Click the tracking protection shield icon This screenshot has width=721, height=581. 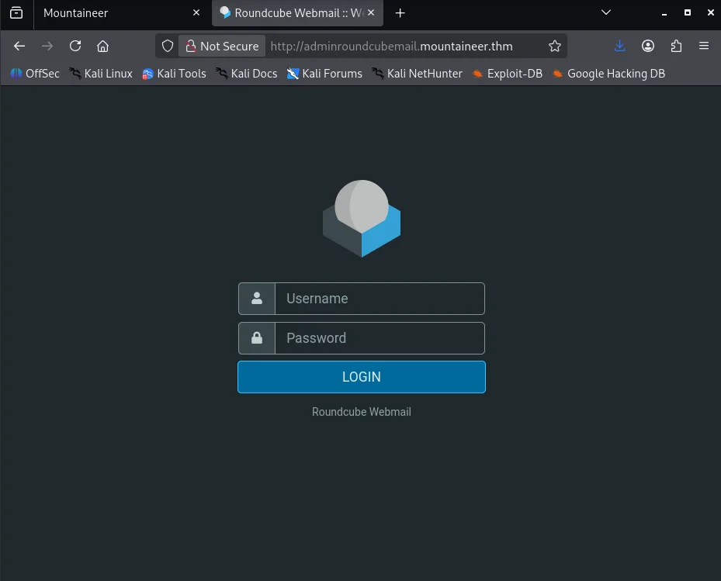(x=168, y=46)
